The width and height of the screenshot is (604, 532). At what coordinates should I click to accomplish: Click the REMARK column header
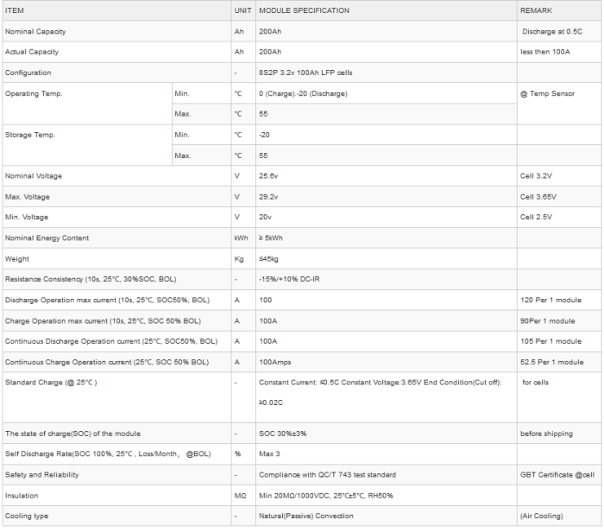click(537, 10)
